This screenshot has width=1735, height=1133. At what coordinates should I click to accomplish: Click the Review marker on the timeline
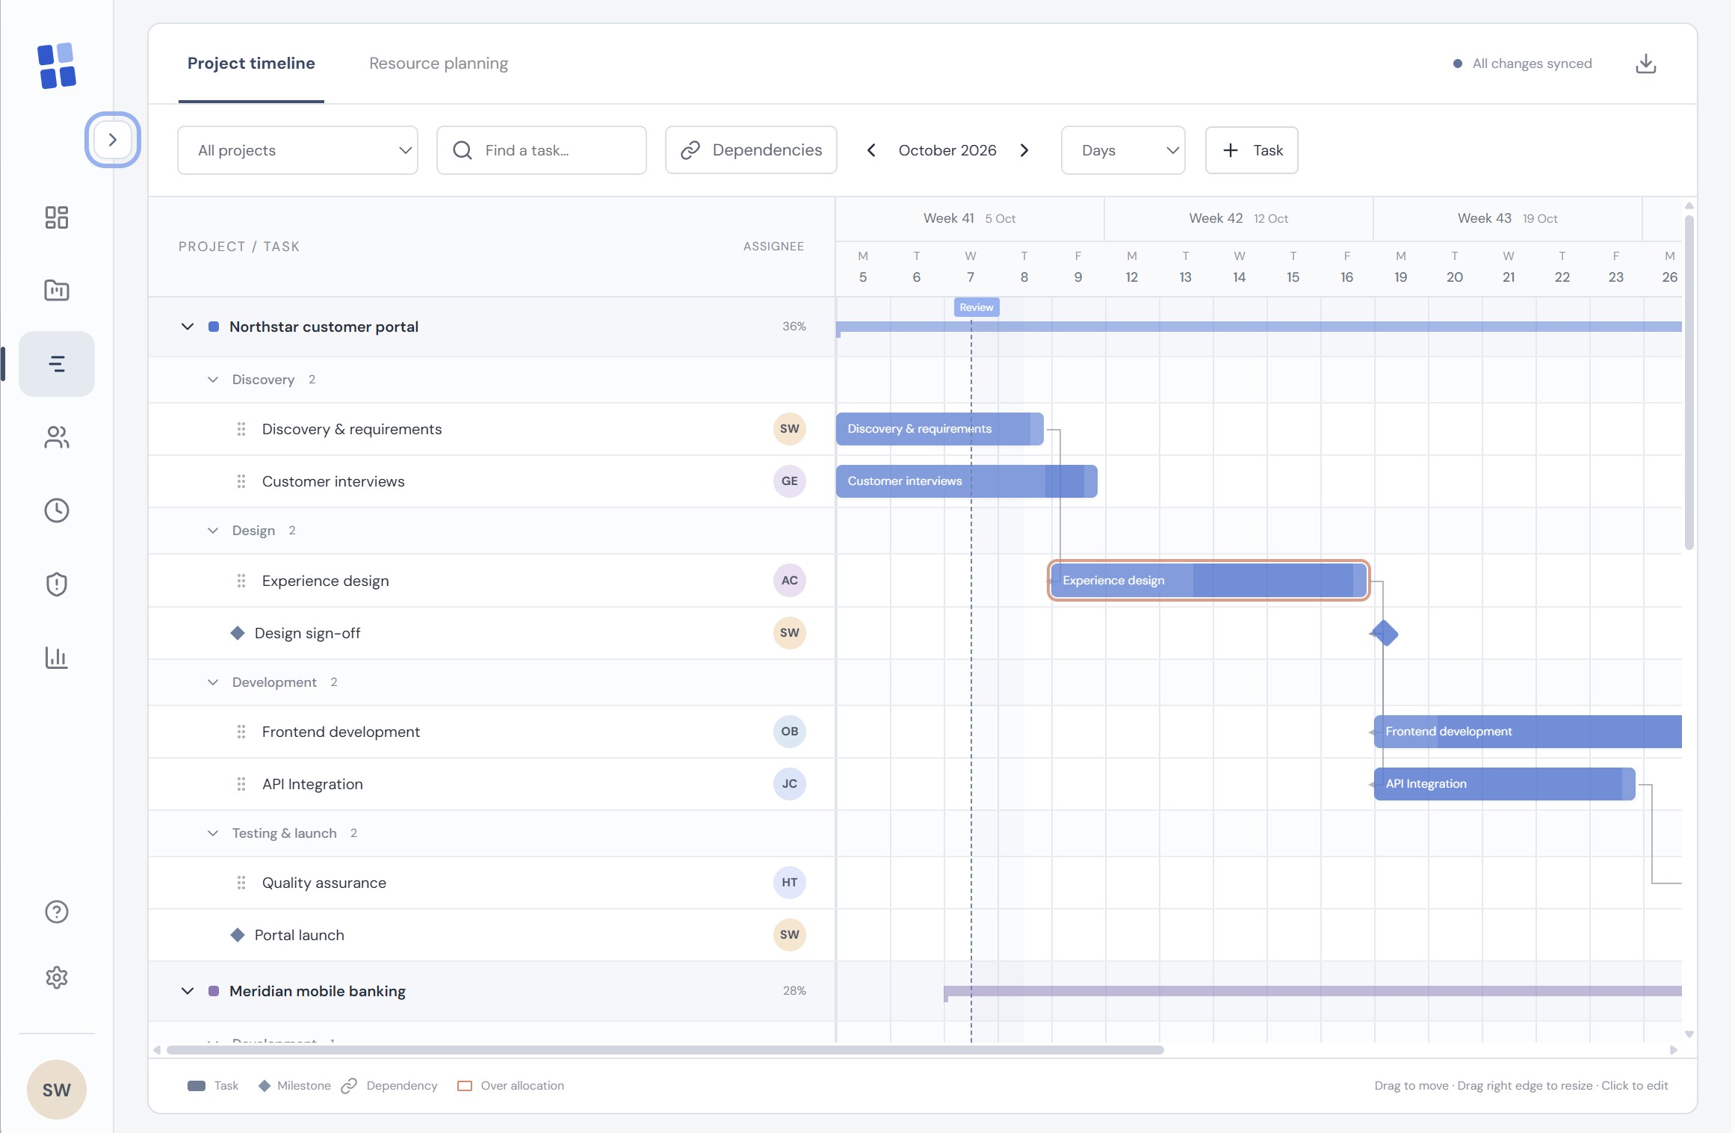[x=977, y=307]
